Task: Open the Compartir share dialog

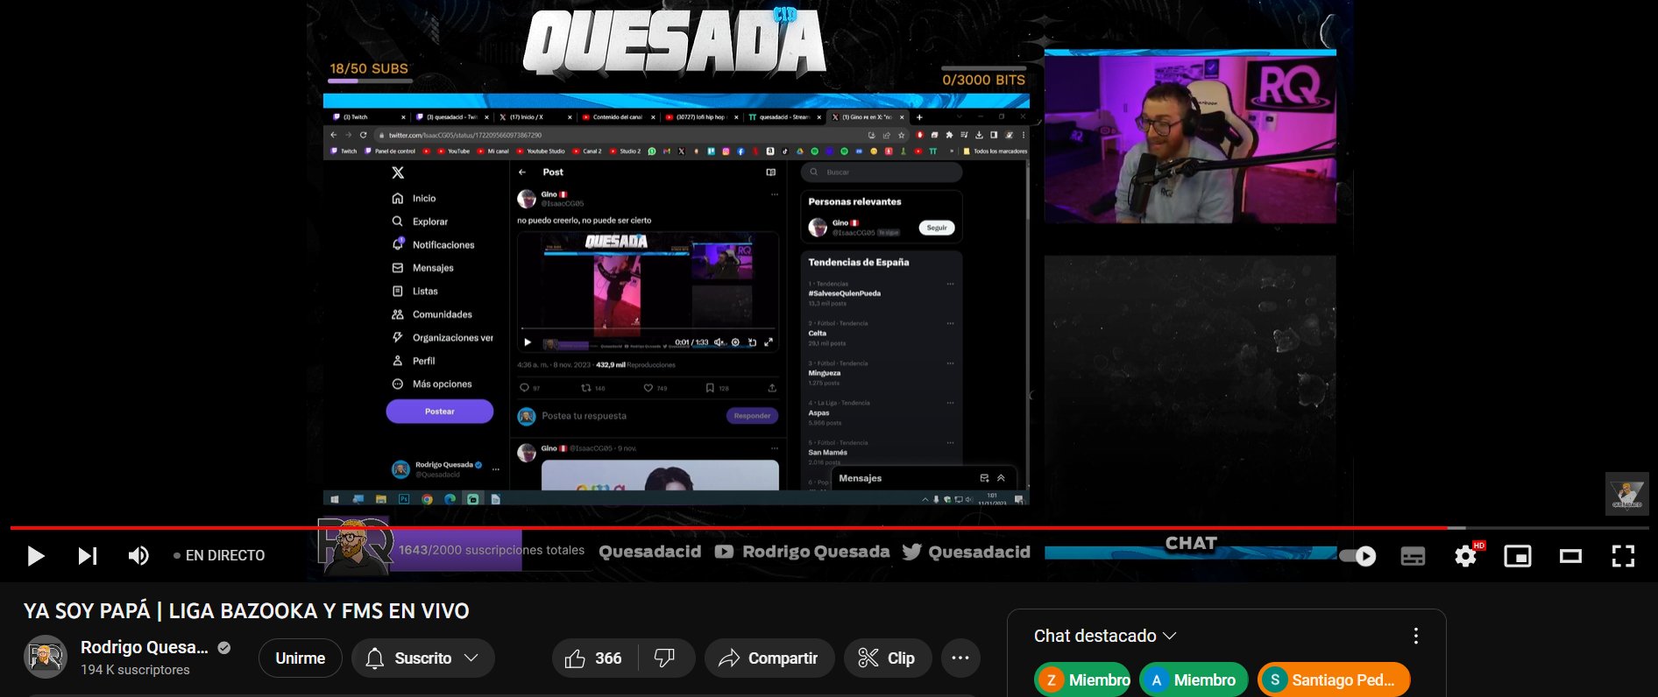Action: click(769, 658)
